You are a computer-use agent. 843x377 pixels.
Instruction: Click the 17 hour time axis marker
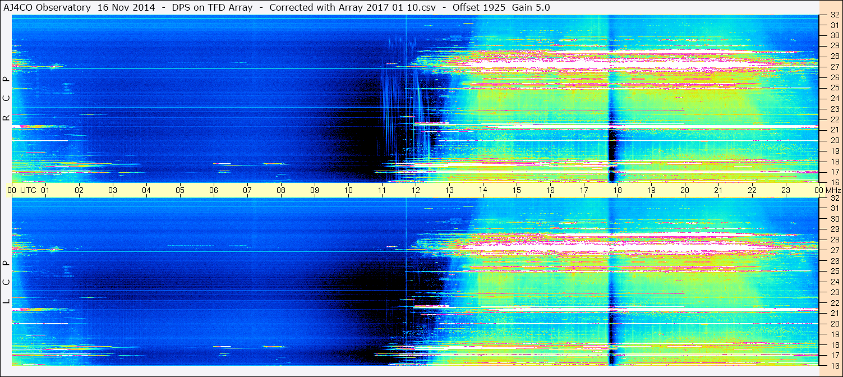(x=584, y=190)
